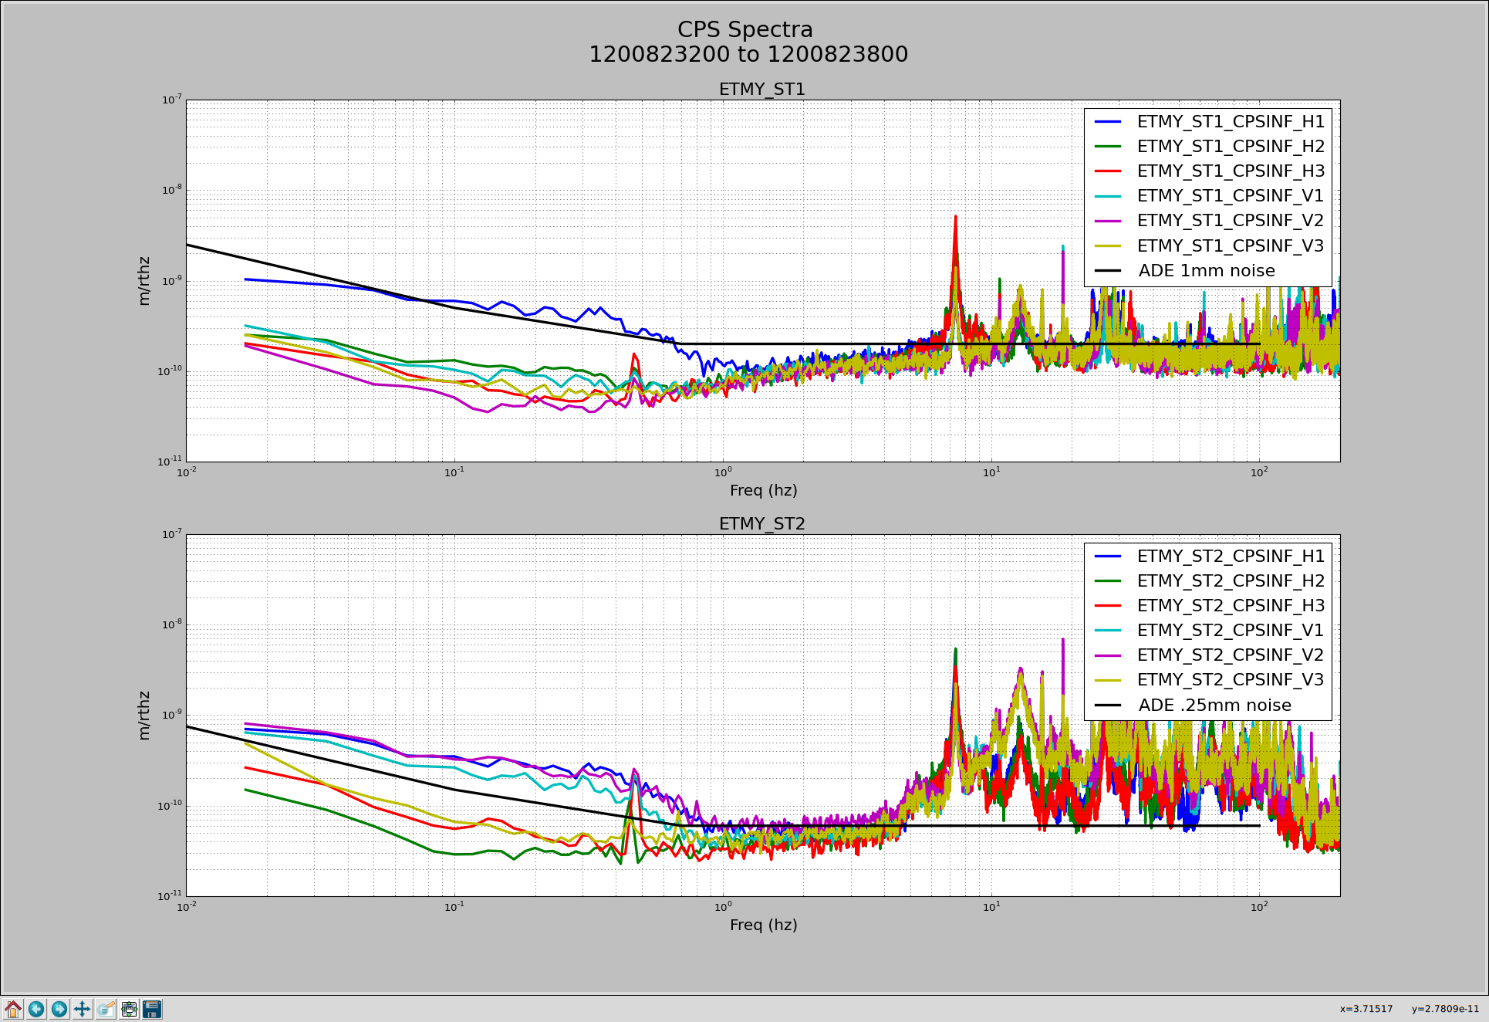Go back to previous view
This screenshot has width=1489, height=1022.
[x=36, y=1009]
